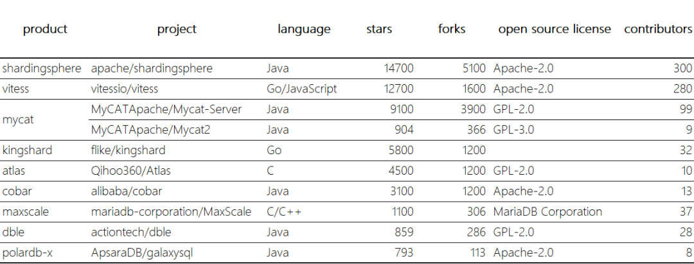Image resolution: width=694 pixels, height=264 pixels.
Task: Select the contributors value 99
Action: pos(686,109)
